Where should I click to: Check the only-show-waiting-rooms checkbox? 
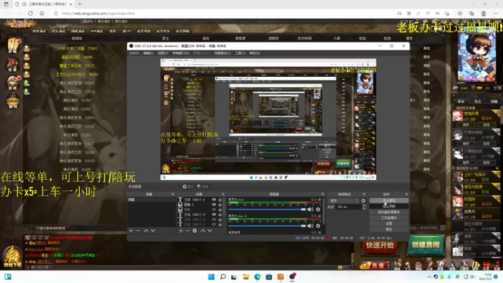coord(33,228)
